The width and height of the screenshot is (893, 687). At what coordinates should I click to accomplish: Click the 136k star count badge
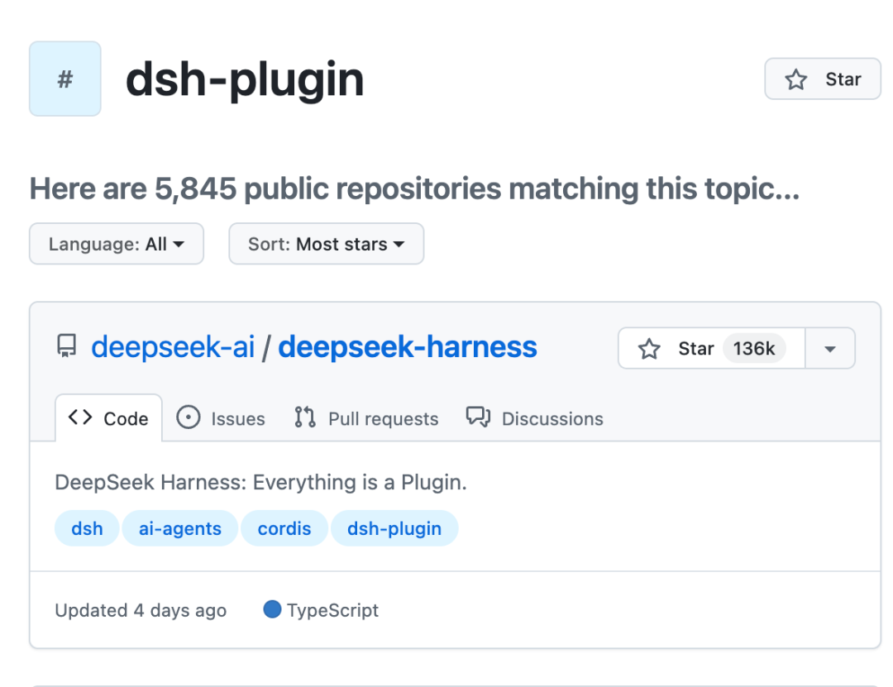point(754,348)
